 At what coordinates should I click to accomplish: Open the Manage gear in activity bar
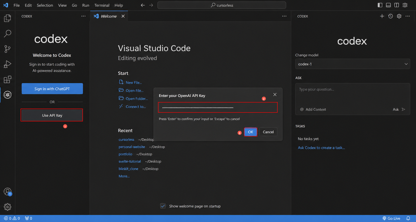click(x=7, y=207)
